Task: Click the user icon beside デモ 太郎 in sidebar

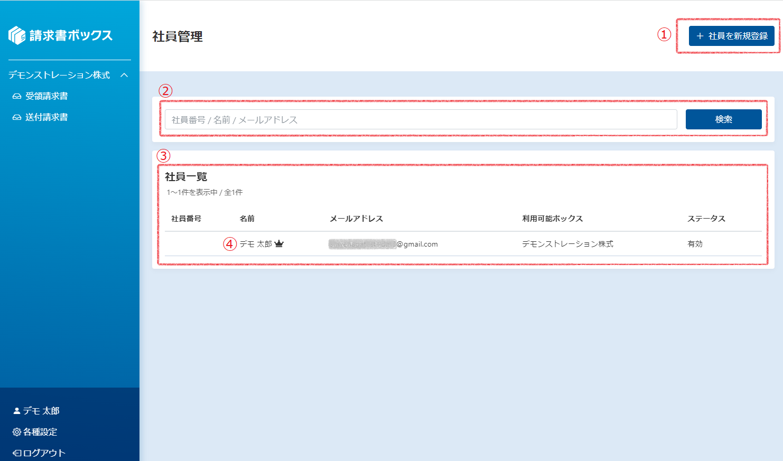Action: click(x=16, y=411)
